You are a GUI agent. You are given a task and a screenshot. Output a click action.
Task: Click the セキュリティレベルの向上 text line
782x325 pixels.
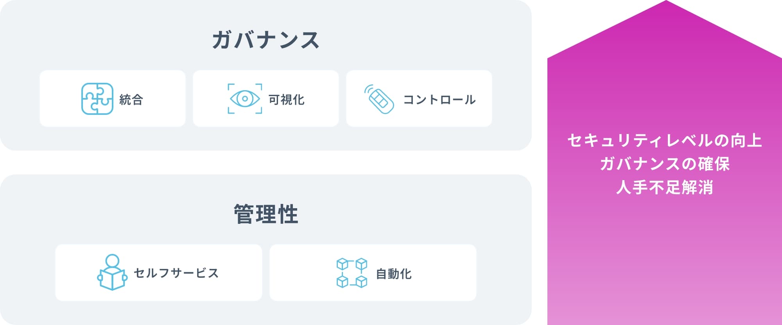coord(665,140)
